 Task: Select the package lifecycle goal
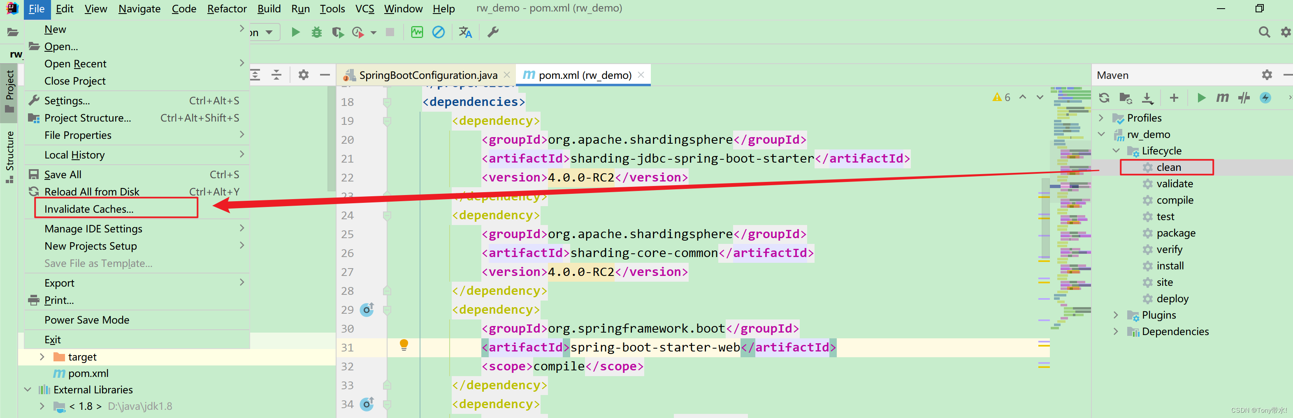click(1175, 233)
